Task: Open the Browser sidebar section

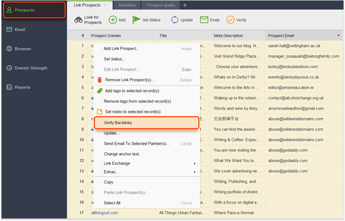Action: [34, 49]
